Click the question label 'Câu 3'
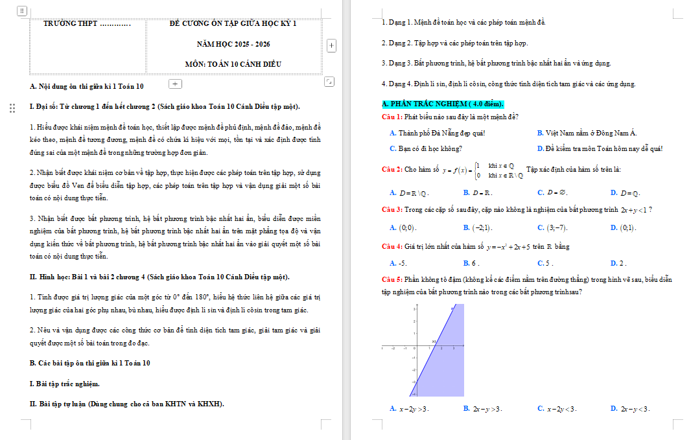This screenshot has height=440, width=691. click(392, 210)
